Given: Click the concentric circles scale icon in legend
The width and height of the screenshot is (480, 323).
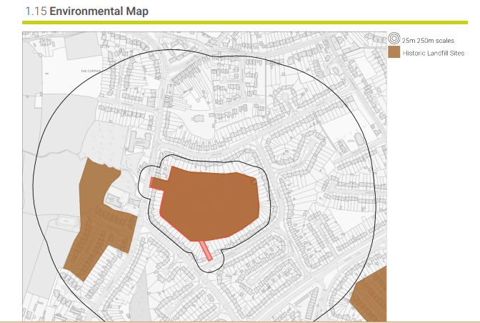Looking at the screenshot, I should [394, 40].
